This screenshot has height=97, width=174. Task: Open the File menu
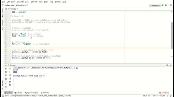[4, 2]
